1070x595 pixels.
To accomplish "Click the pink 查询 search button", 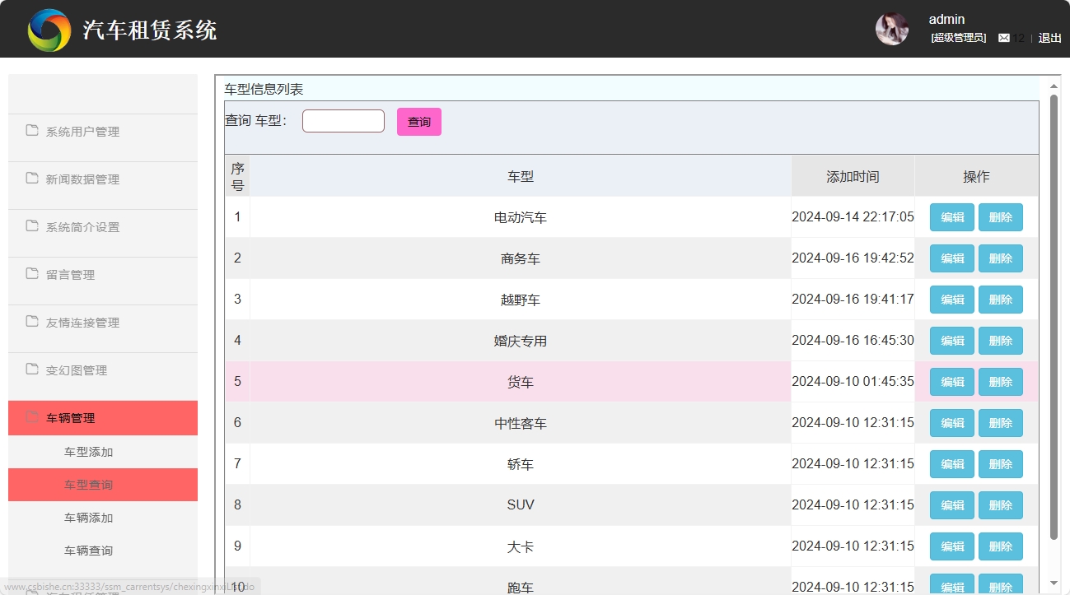I will (x=418, y=121).
